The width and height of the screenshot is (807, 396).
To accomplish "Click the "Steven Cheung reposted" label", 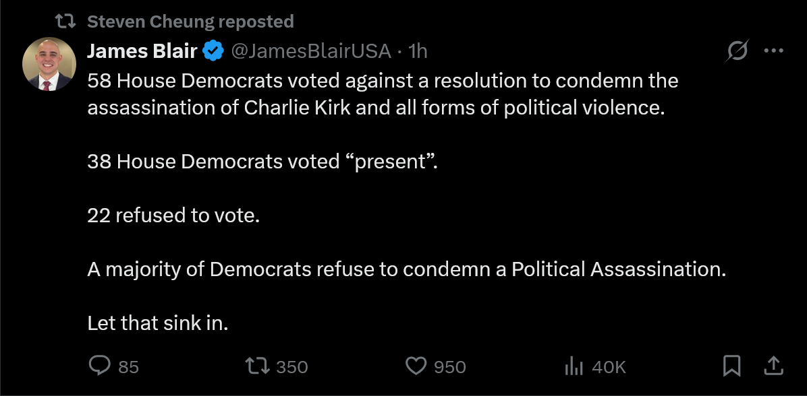I will (190, 22).
